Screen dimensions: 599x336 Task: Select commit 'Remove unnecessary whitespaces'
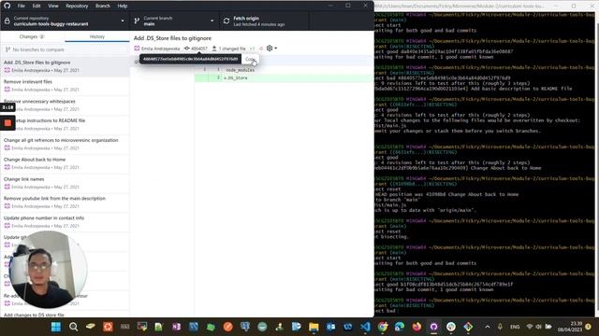click(x=65, y=105)
